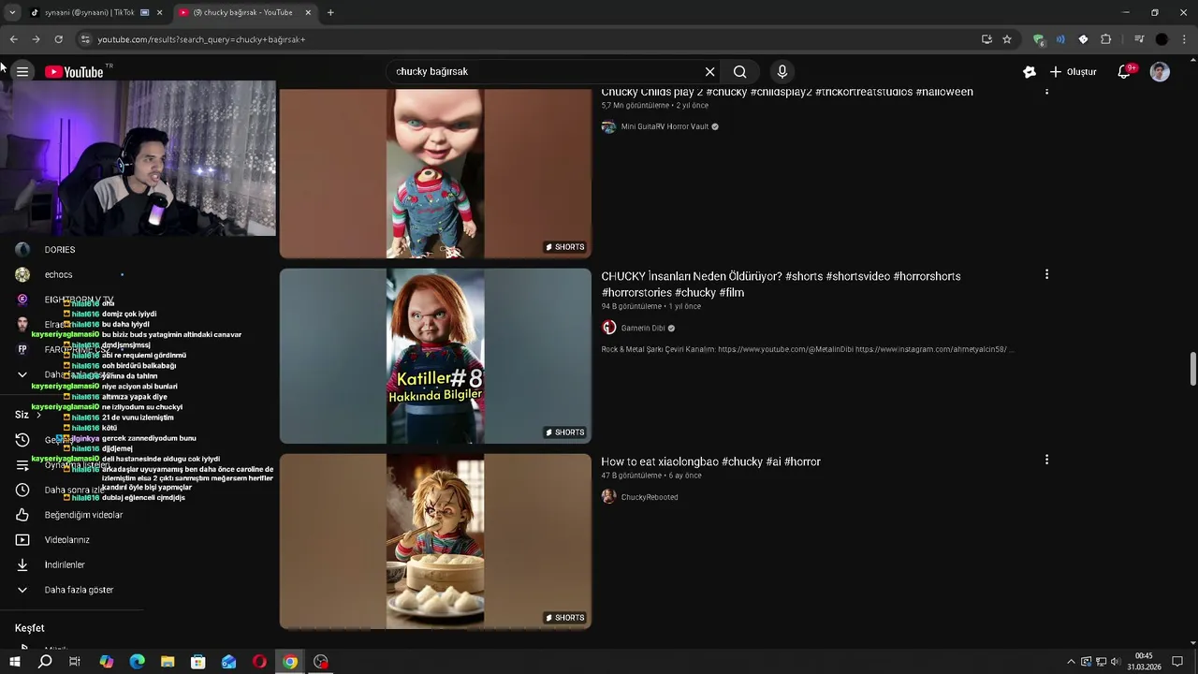
Task: Open Chrome extensions puzzle icon
Action: pos(1105,39)
